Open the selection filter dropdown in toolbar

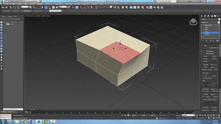[x=25, y=7]
